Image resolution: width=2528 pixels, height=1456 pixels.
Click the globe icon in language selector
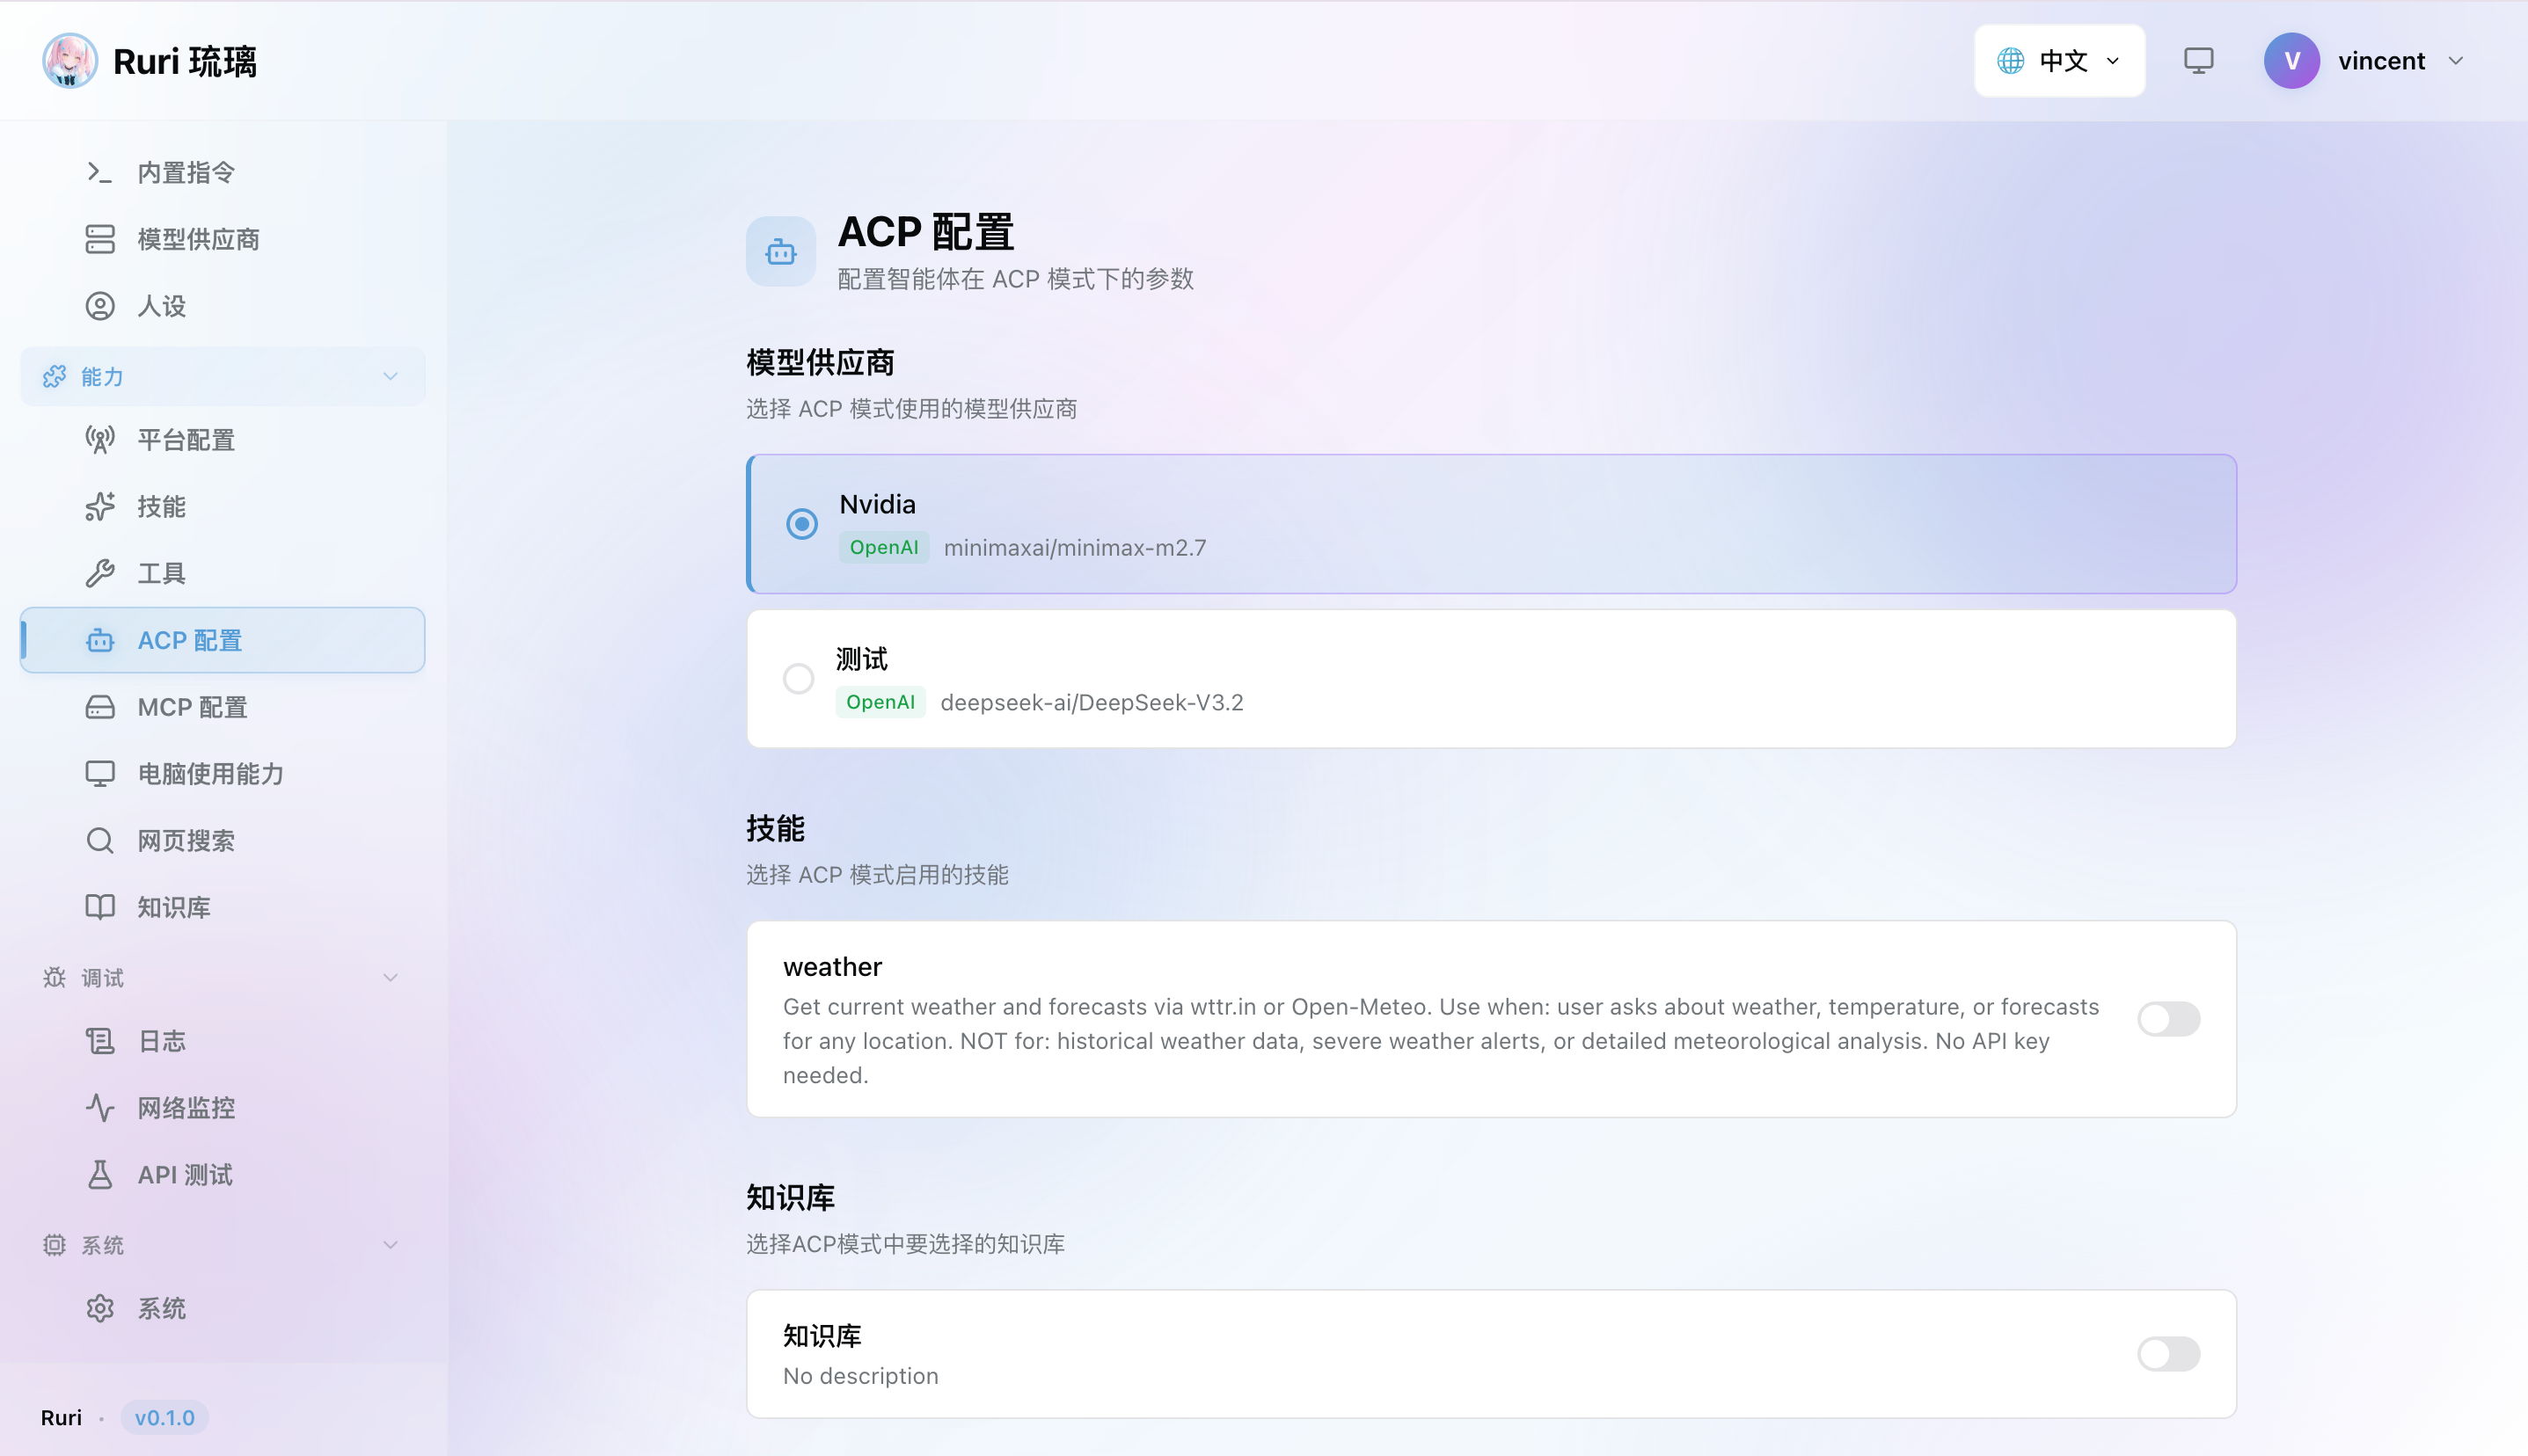point(2010,60)
